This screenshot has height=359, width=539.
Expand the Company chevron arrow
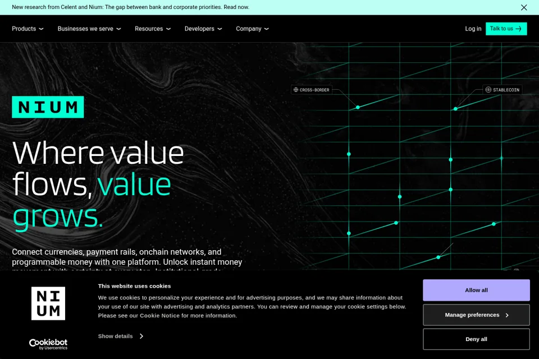pyautogui.click(x=266, y=29)
